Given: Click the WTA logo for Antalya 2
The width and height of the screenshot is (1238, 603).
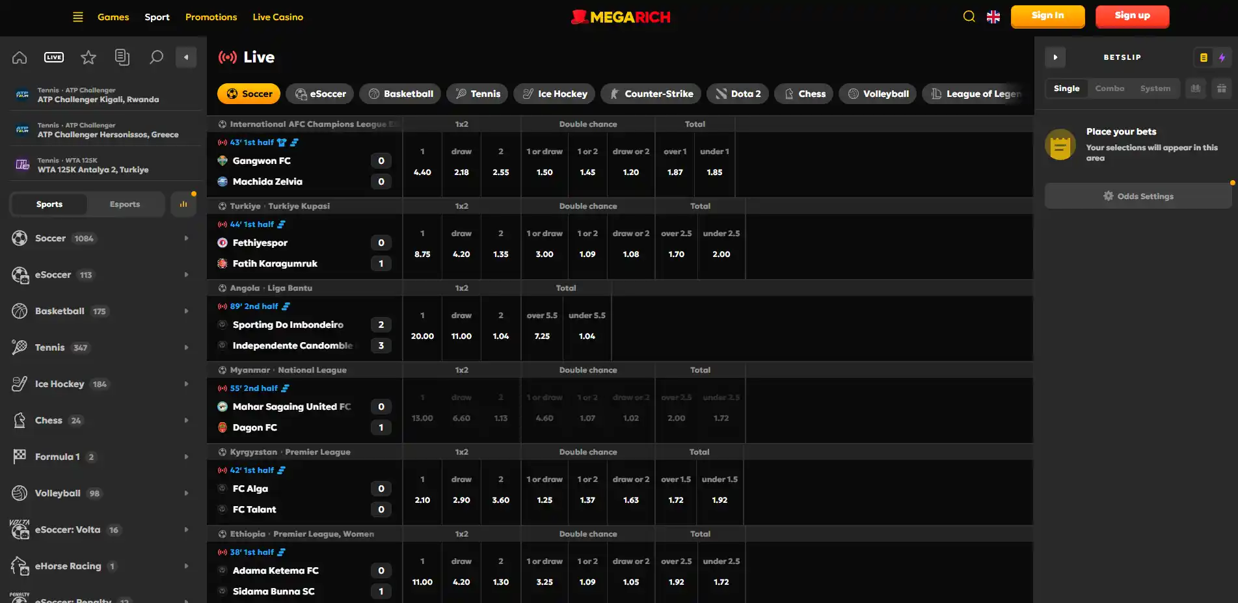Looking at the screenshot, I should 22,165.
